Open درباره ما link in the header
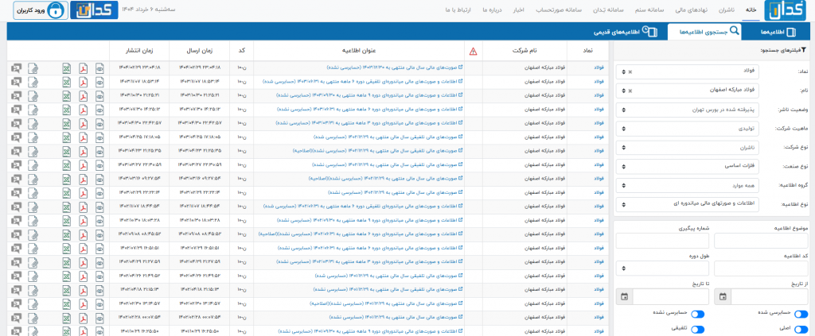The height and width of the screenshot is (336, 815). point(491,10)
